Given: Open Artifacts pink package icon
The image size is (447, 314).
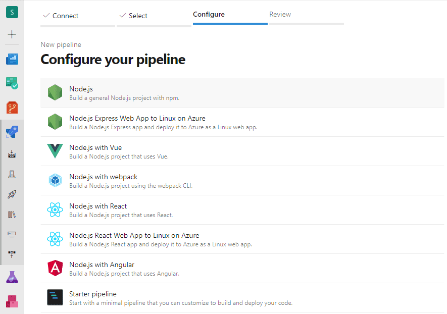Looking at the screenshot, I should point(12,301).
